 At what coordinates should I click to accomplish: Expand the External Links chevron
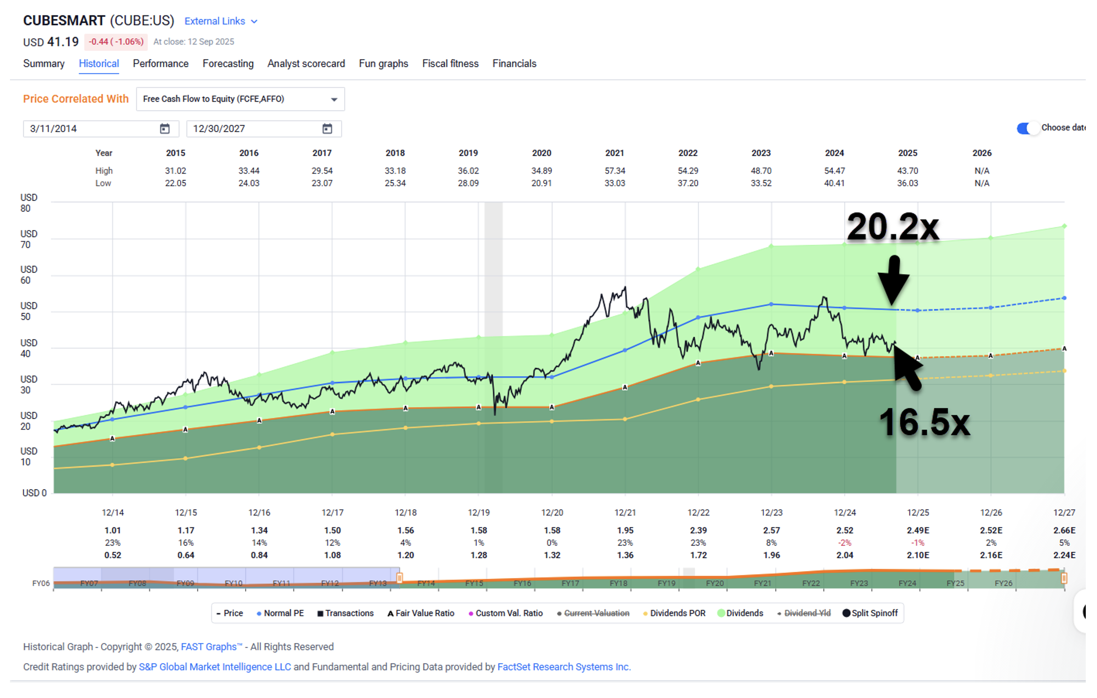tap(254, 21)
